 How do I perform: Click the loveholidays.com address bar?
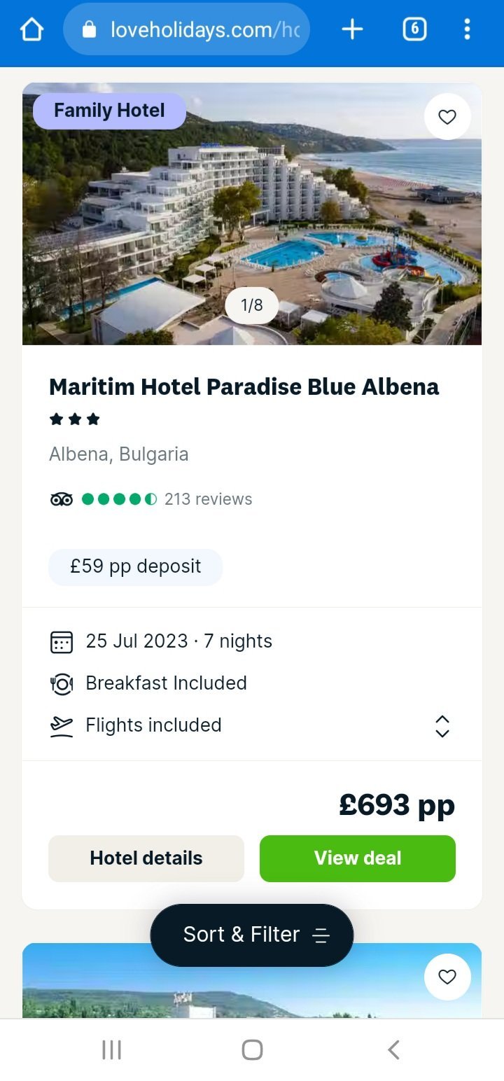(x=203, y=29)
